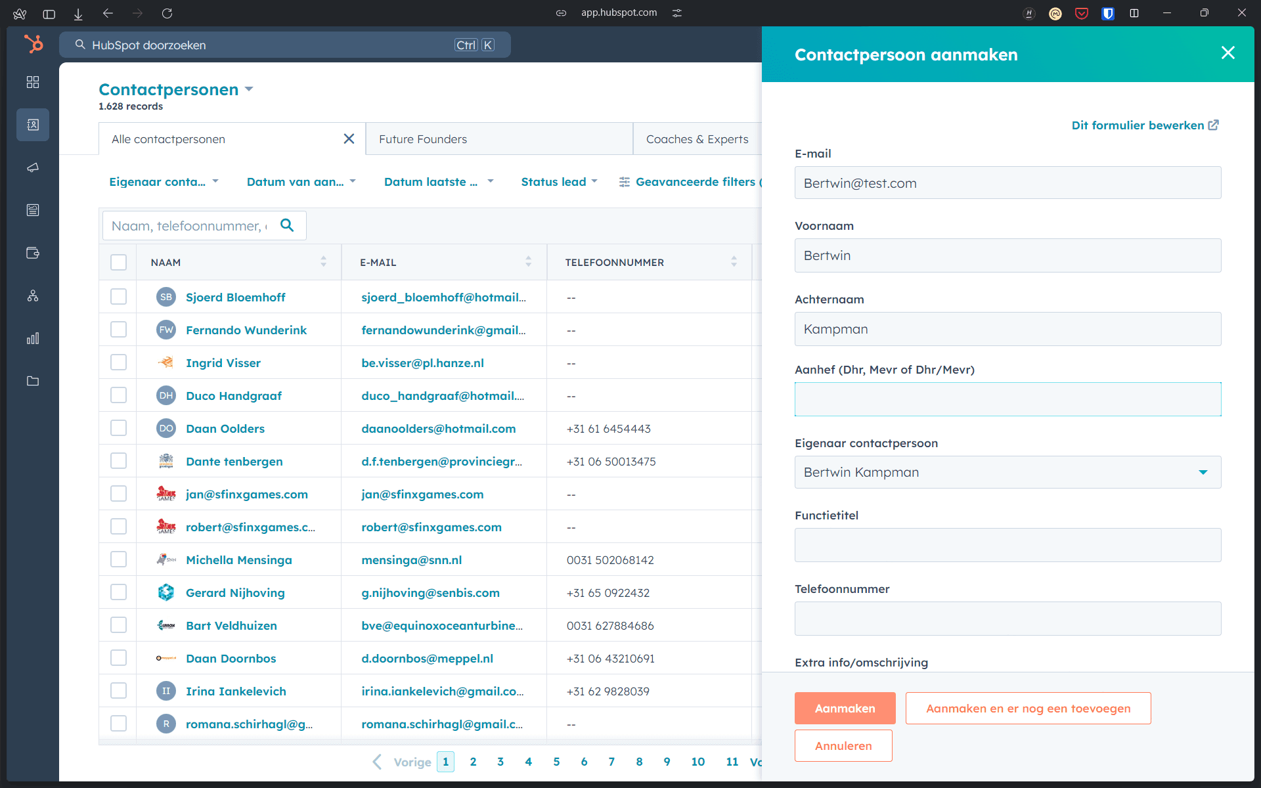Open the browser downloads icon

click(78, 13)
